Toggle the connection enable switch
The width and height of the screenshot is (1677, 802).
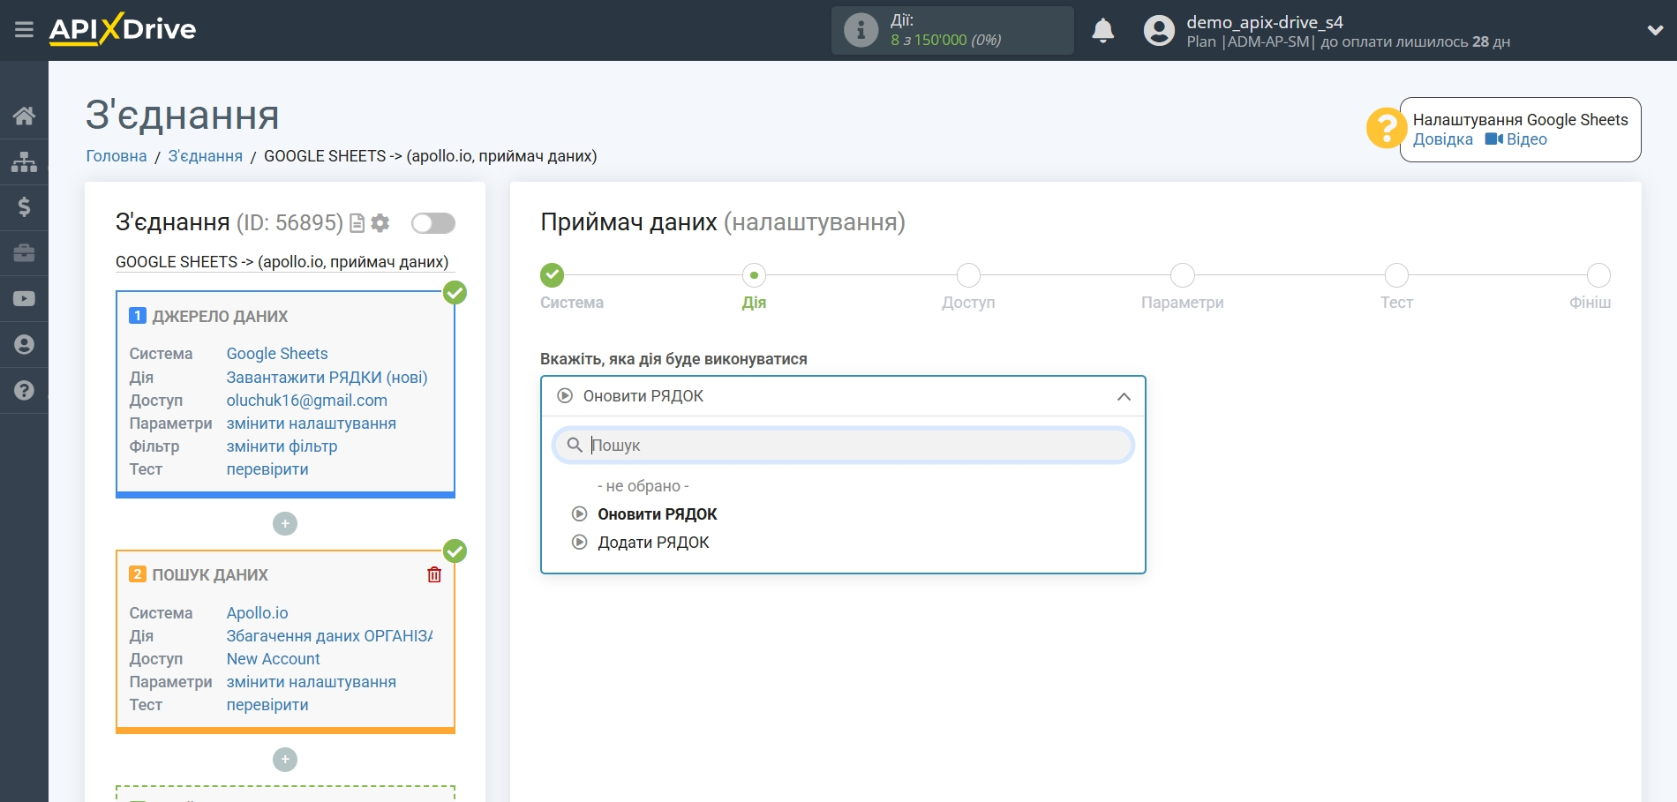[x=432, y=223]
